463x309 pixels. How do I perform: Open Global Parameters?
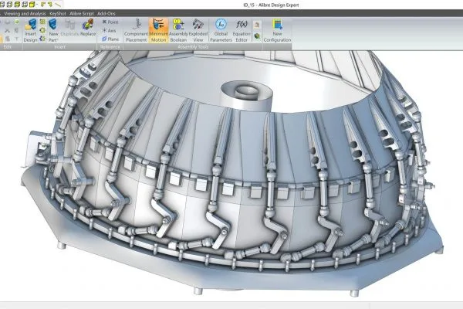pyautogui.click(x=221, y=31)
